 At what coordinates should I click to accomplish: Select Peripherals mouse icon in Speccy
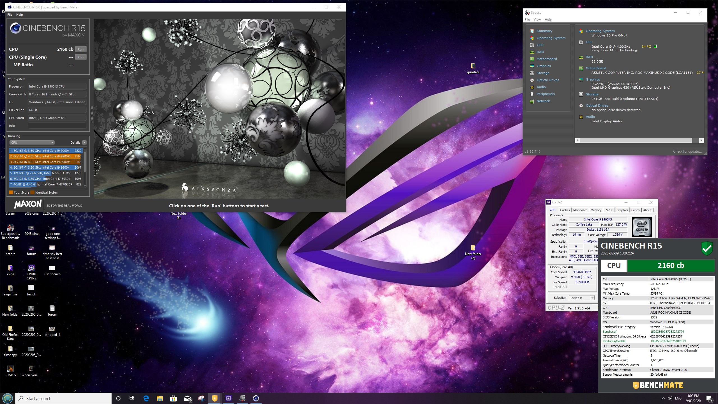click(532, 94)
